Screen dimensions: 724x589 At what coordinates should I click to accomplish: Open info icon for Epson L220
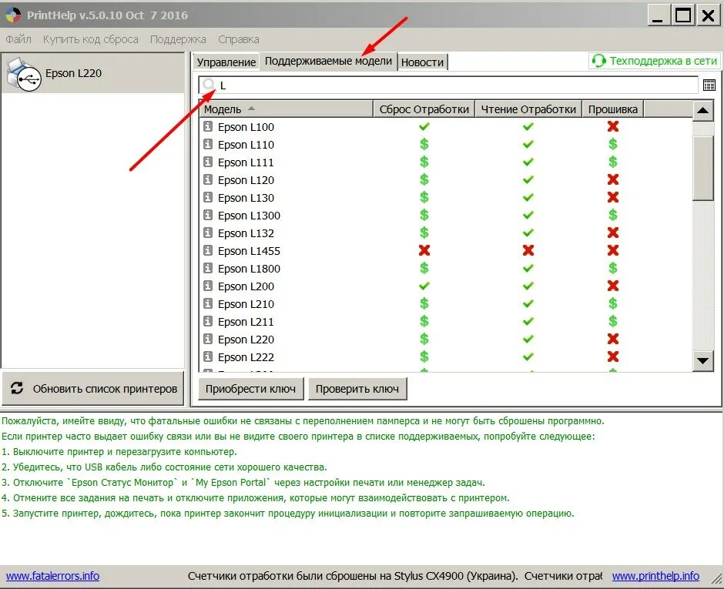[x=208, y=339]
